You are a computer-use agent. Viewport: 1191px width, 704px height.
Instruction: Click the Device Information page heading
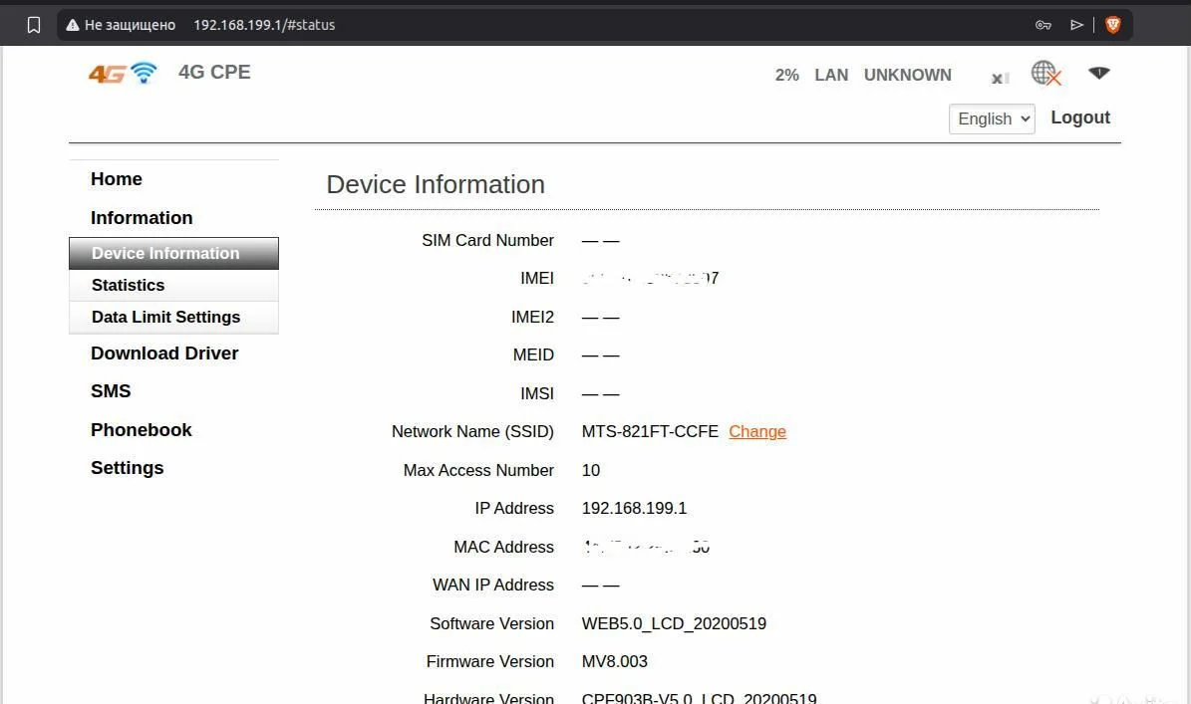(436, 184)
